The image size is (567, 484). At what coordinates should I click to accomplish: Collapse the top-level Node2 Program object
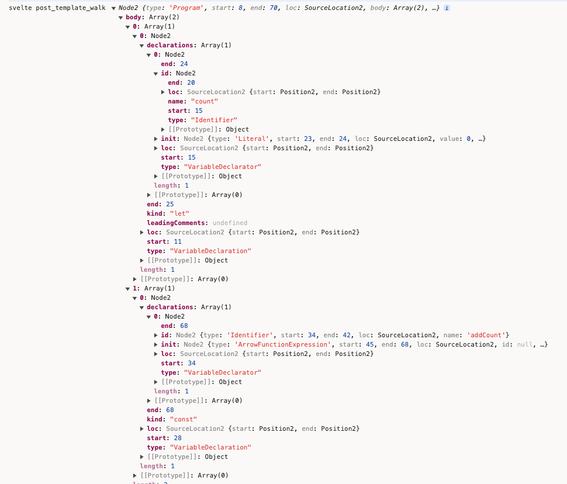tap(114, 8)
